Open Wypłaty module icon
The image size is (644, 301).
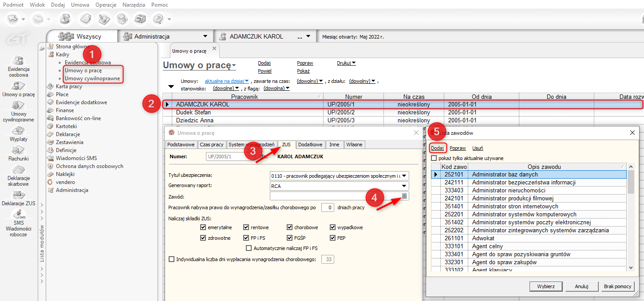(x=18, y=130)
